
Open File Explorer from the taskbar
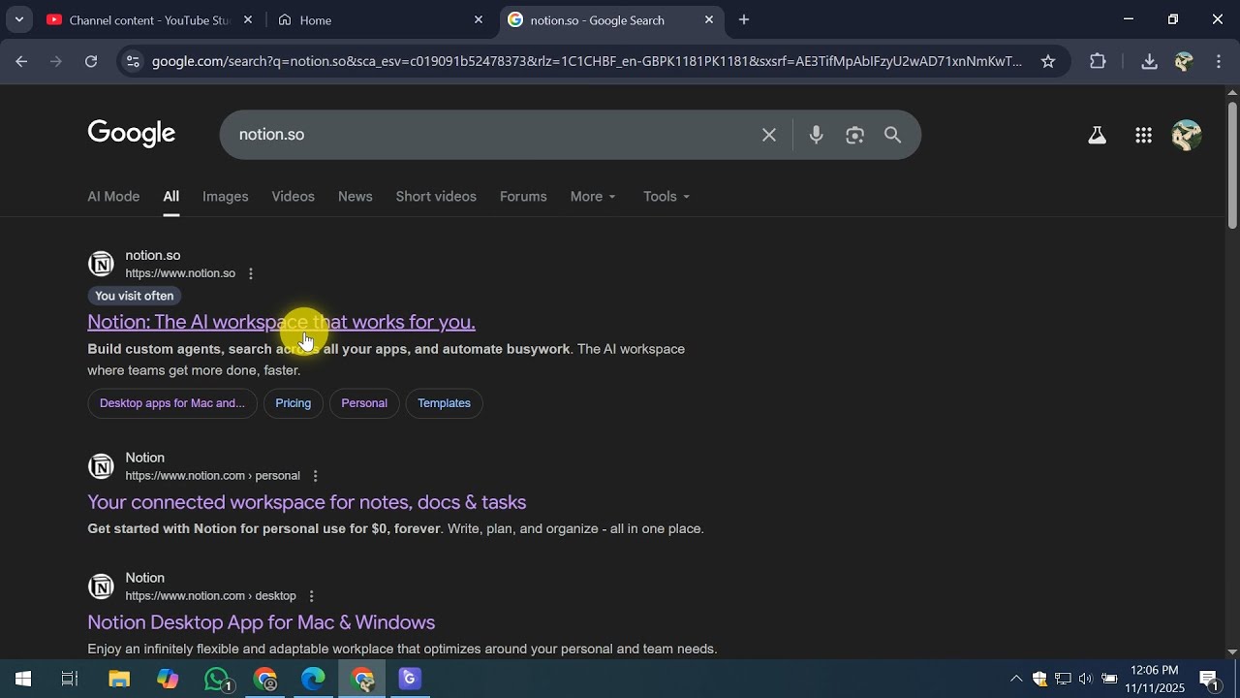[119, 679]
